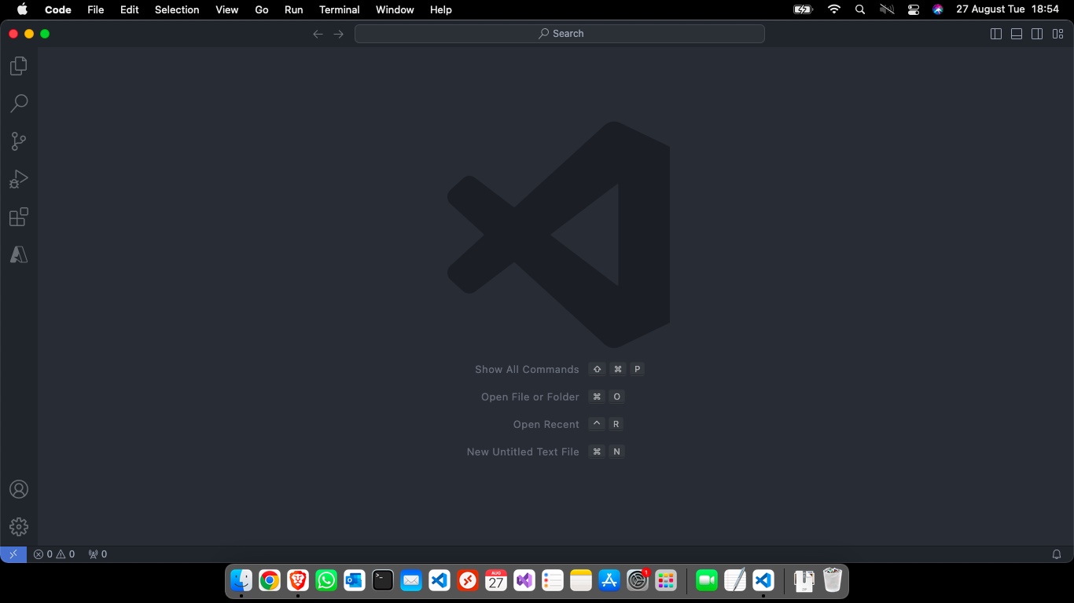Viewport: 1074px width, 603px height.
Task: Toggle the primary side bar layout icon
Action: click(996, 34)
